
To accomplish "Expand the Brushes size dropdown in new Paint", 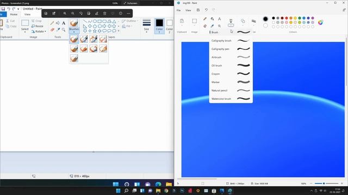I will (231, 25).
